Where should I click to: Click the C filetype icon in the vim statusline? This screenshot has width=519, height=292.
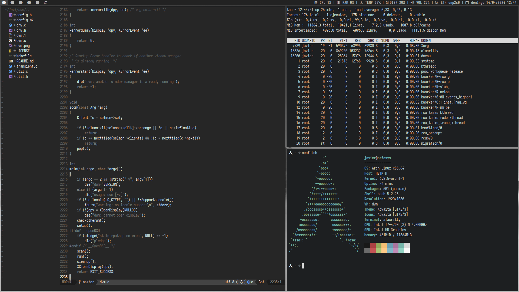click(249, 282)
